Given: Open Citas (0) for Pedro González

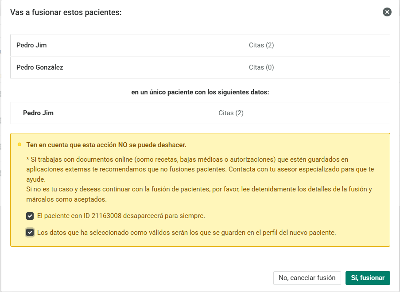Looking at the screenshot, I should (262, 67).
